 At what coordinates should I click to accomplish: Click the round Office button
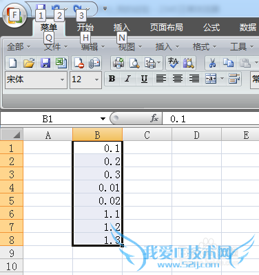point(14,16)
